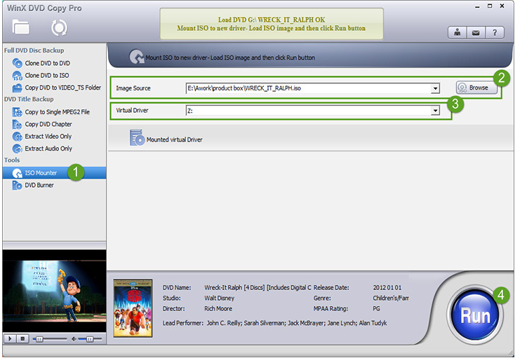Click the Mounted virtual Driver label
The width and height of the screenshot is (515, 358).
click(x=175, y=139)
